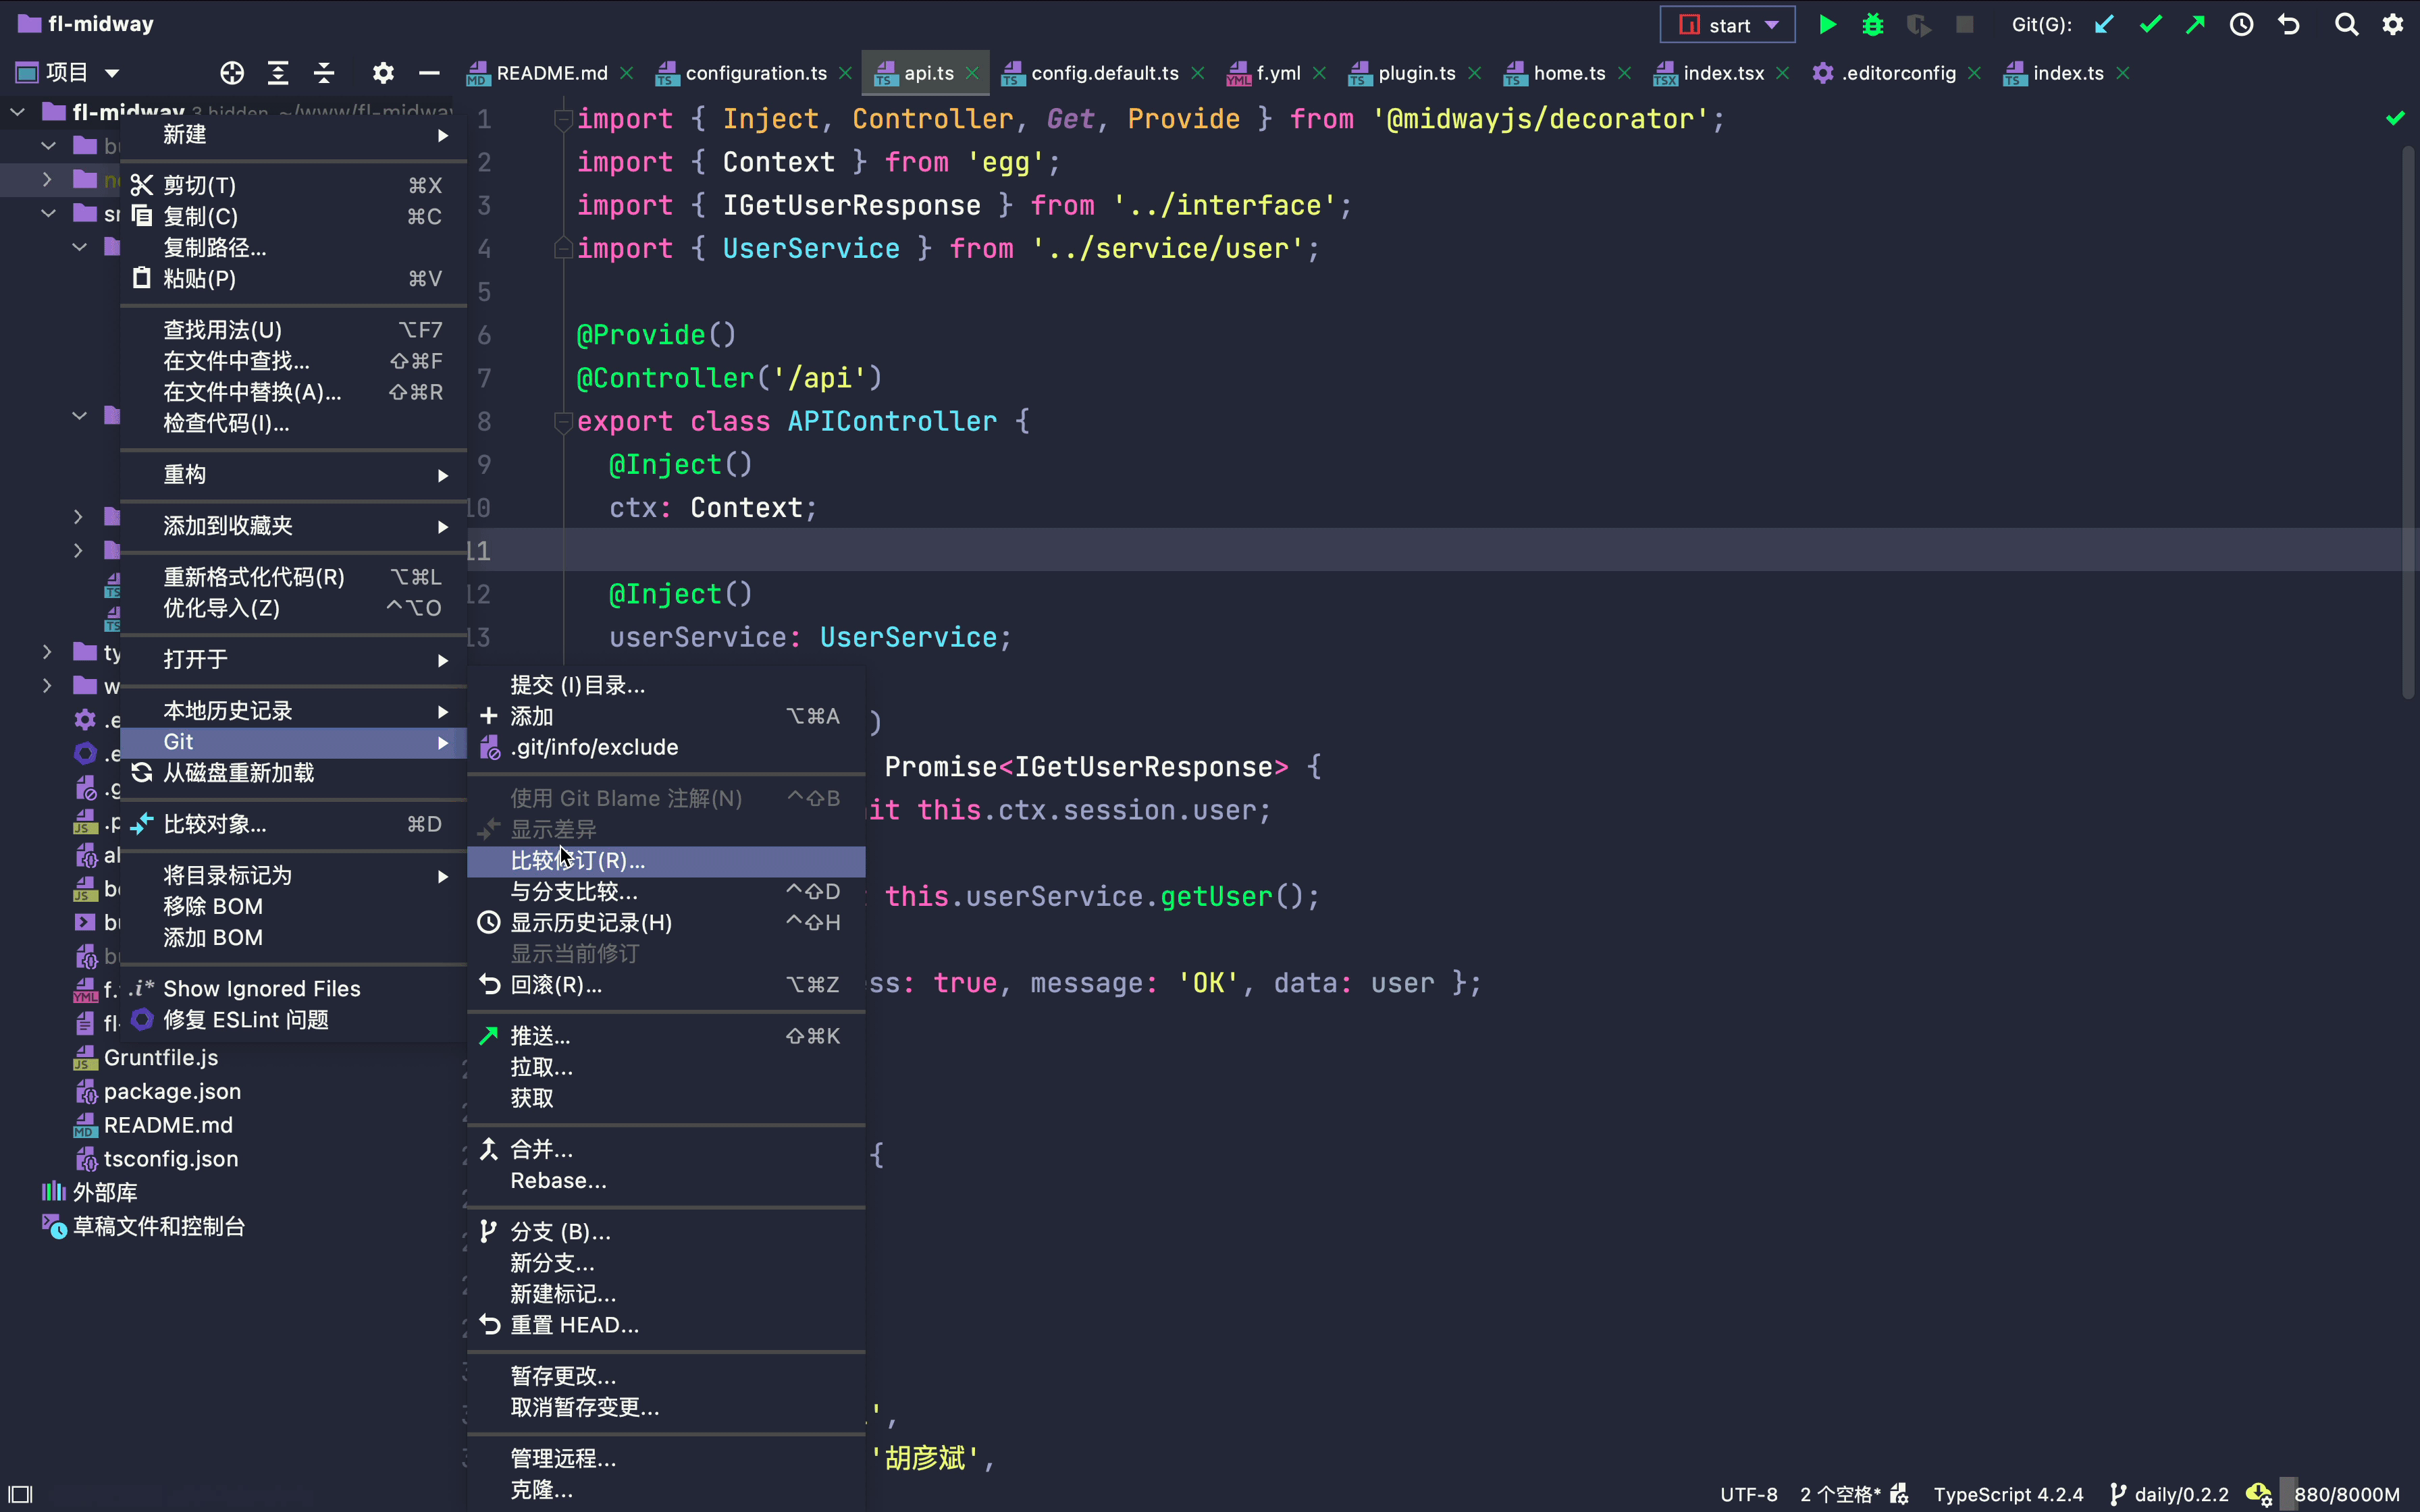Collapse the fl-midway root folder
The height and width of the screenshot is (1512, 2420).
point(18,112)
